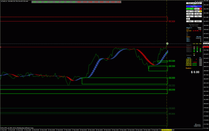This screenshot has height=131, width=209.
Task: Click the Alert button
Action: pos(190,21)
